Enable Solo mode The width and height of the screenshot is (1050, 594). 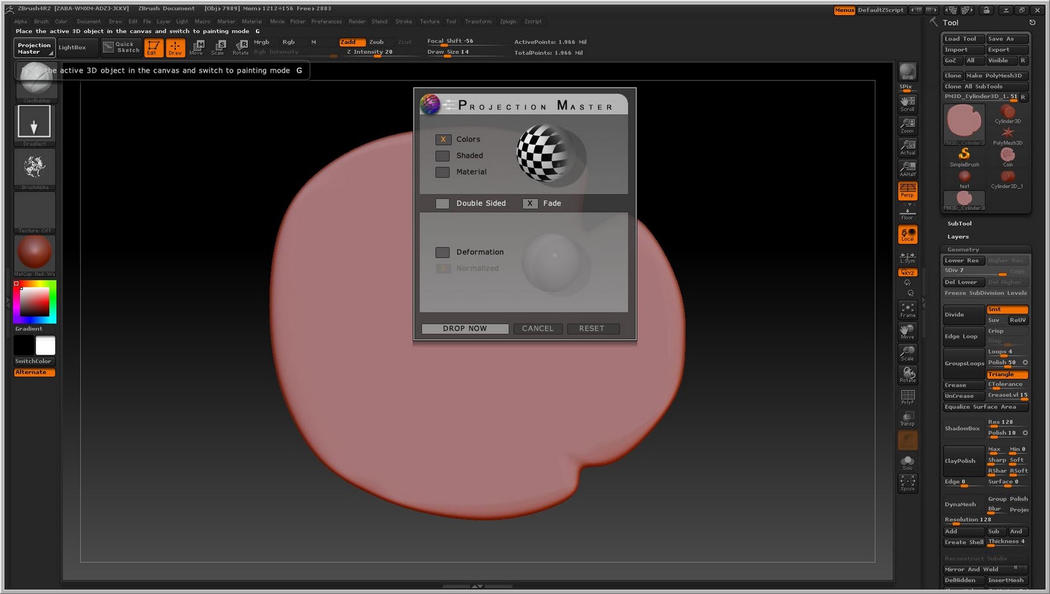coord(908,463)
